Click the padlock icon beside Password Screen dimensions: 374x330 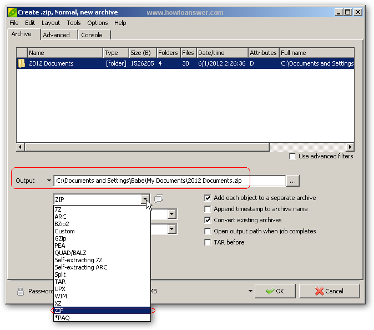(21, 291)
